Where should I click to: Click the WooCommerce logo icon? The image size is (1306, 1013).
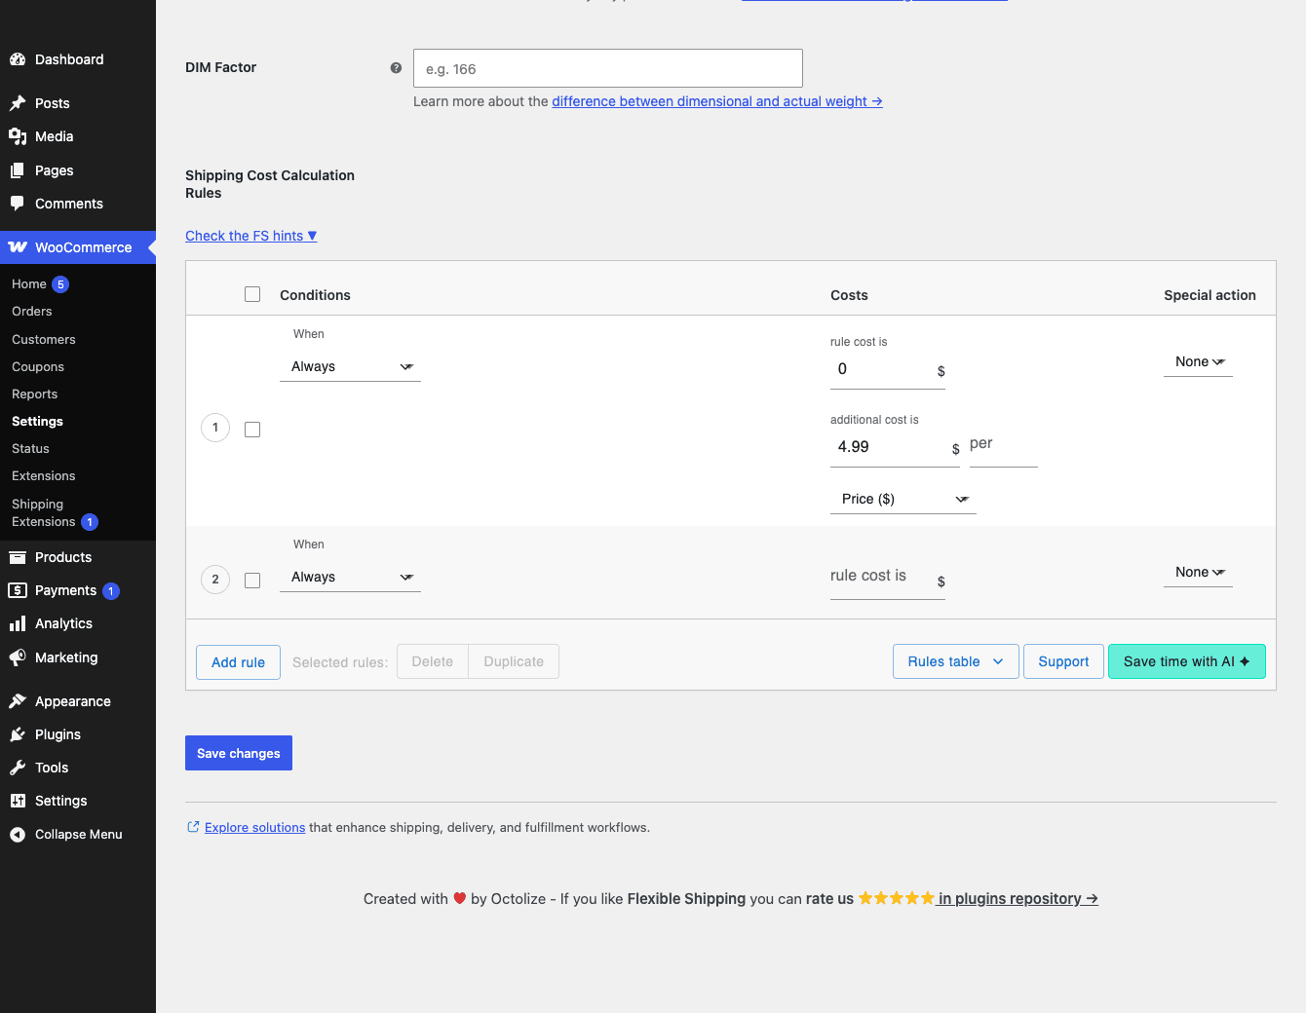click(18, 247)
